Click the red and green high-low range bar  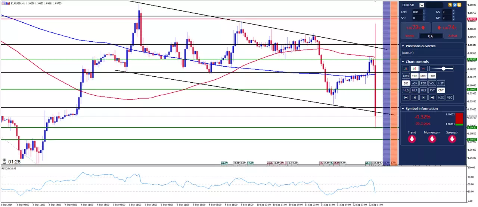459,119
